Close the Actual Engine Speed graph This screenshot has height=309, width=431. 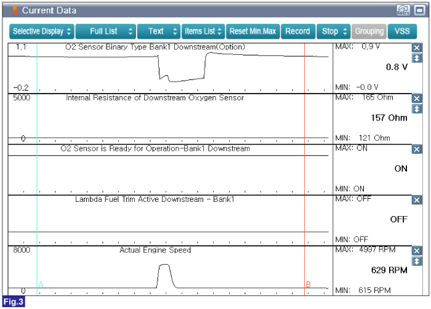click(417, 251)
